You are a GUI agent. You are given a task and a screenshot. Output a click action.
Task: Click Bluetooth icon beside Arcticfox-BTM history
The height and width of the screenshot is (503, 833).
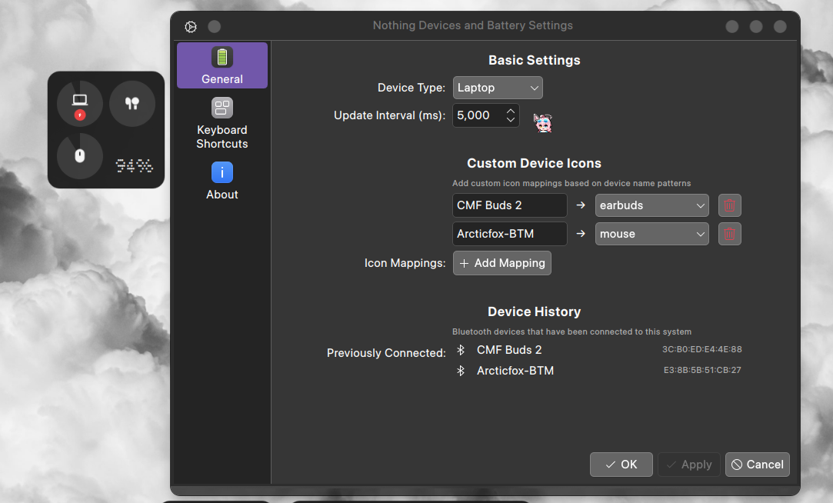click(x=461, y=370)
